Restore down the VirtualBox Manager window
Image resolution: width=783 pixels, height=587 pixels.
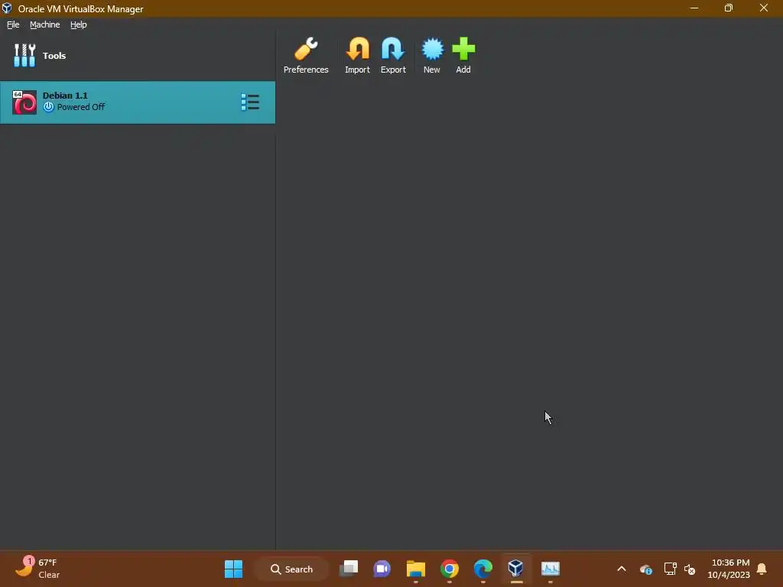[729, 8]
